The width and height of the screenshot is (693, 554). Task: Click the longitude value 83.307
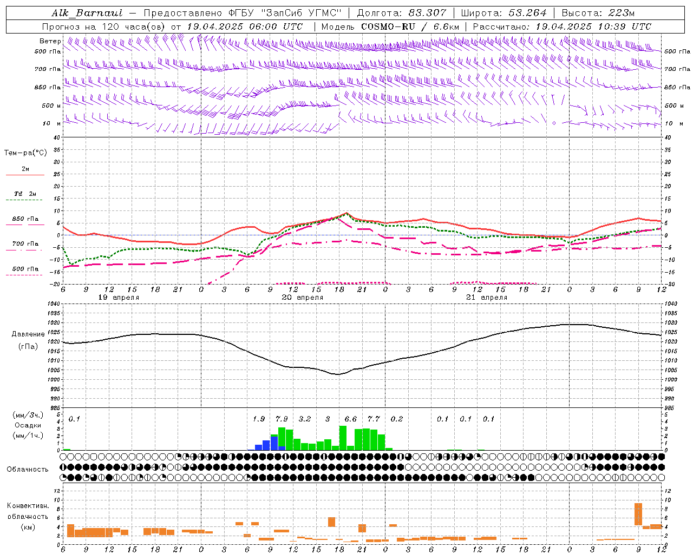427,13
